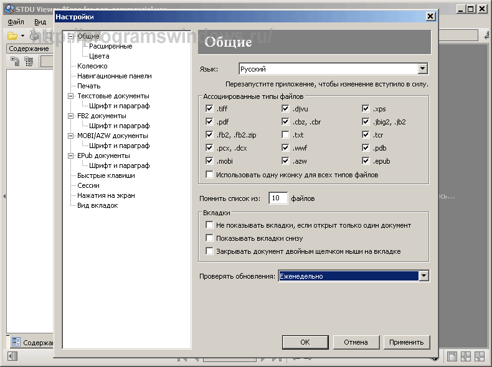Image resolution: width=492 pixels, height=367 pixels.
Task: Toggle the .azw association checkbox
Action: (285, 160)
